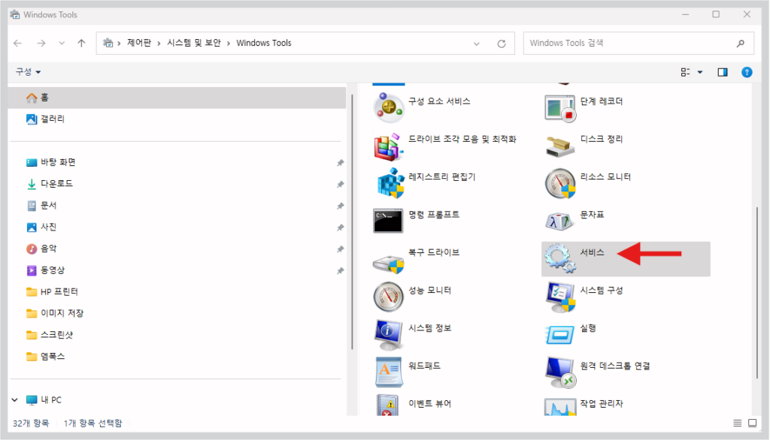The image size is (770, 440).
Task: Open 다운로드 quick access folder
Action: (x=56, y=184)
